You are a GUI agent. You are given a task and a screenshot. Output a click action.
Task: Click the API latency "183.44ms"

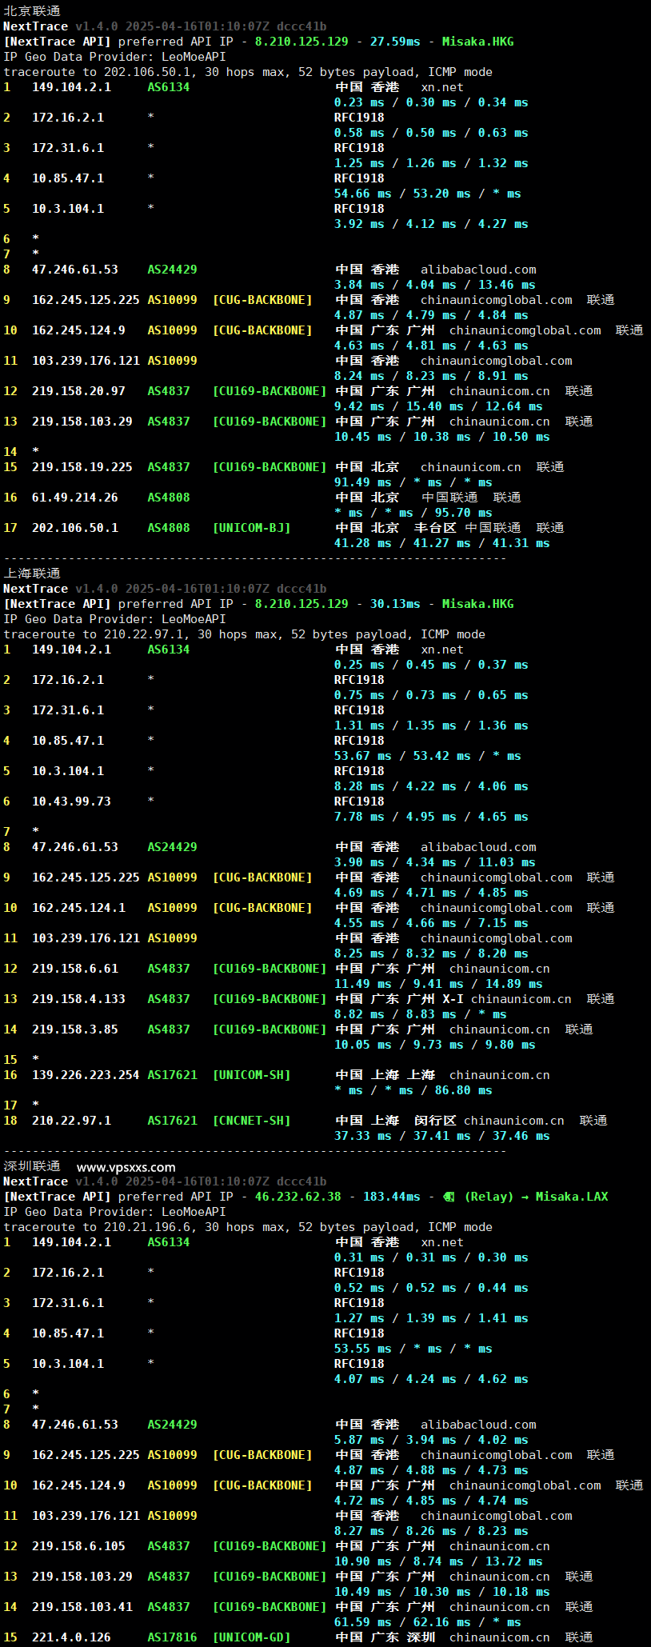pos(391,1197)
